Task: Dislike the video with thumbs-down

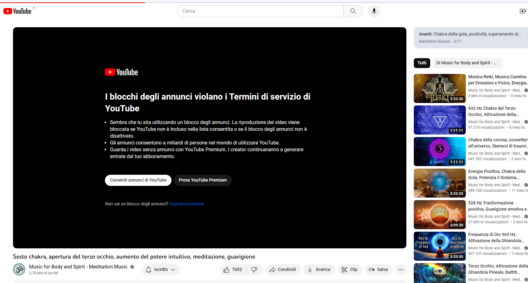Action: [254, 270]
